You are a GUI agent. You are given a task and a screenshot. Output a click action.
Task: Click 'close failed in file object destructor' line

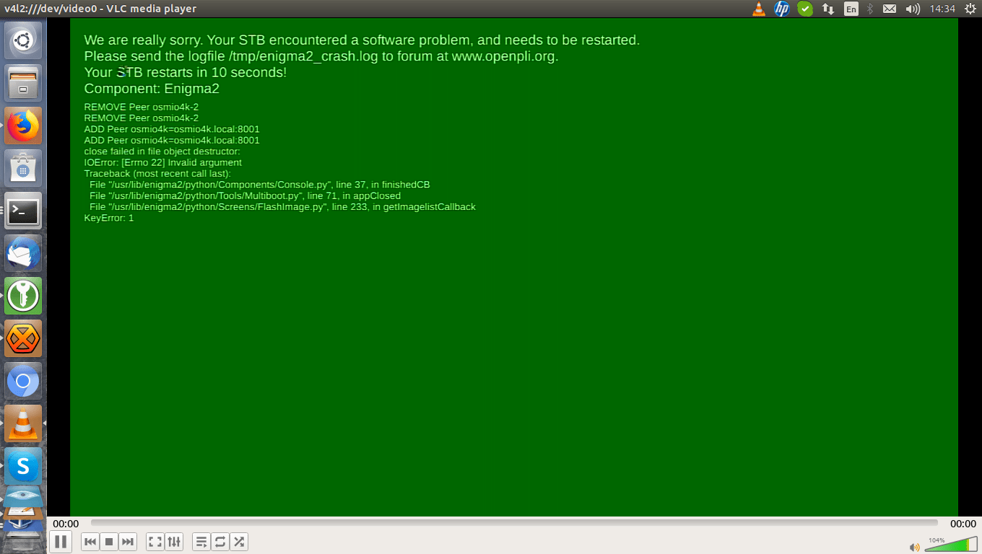coord(162,151)
